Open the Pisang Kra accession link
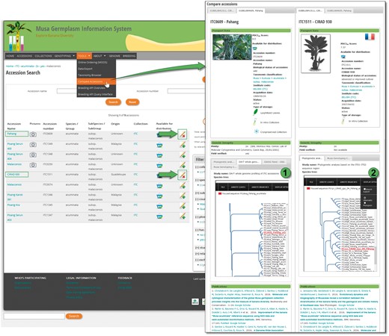Screen dimensions: 389x336 (13, 205)
